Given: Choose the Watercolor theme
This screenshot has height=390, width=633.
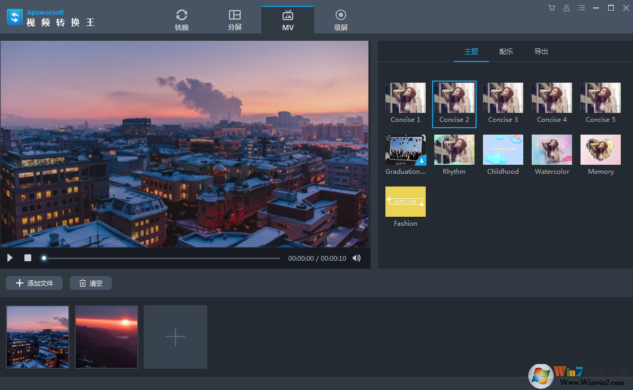Looking at the screenshot, I should [552, 150].
